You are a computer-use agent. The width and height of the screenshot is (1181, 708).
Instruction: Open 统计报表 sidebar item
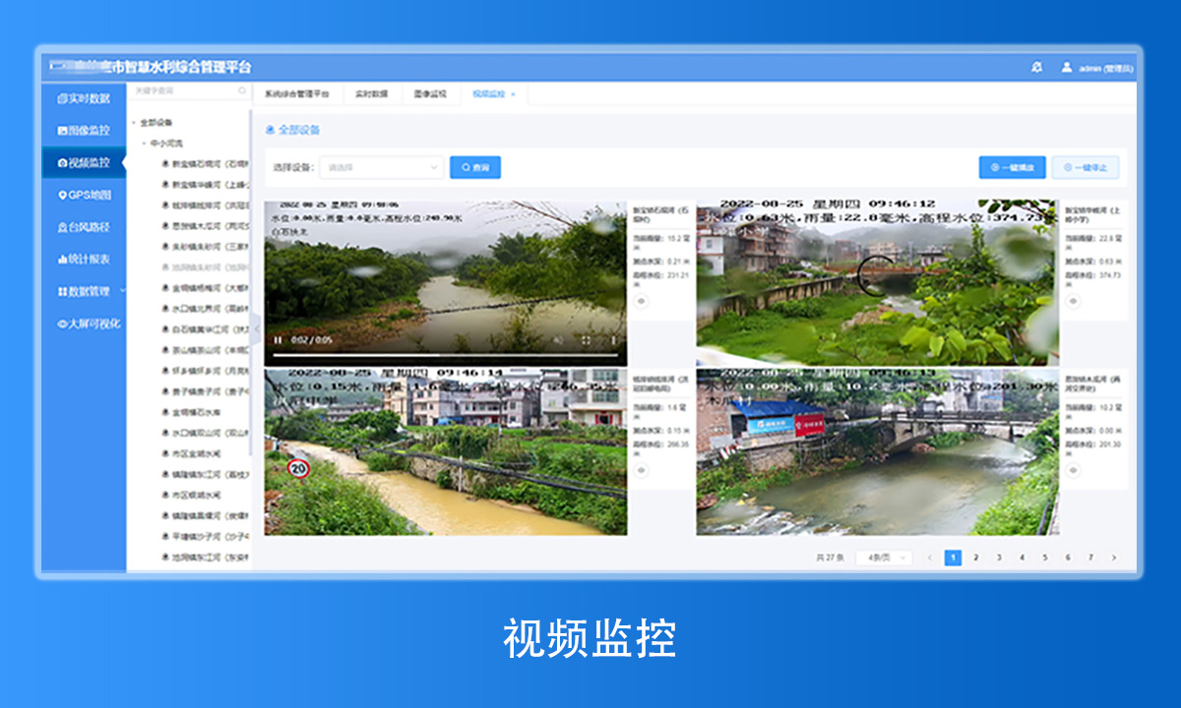click(84, 259)
